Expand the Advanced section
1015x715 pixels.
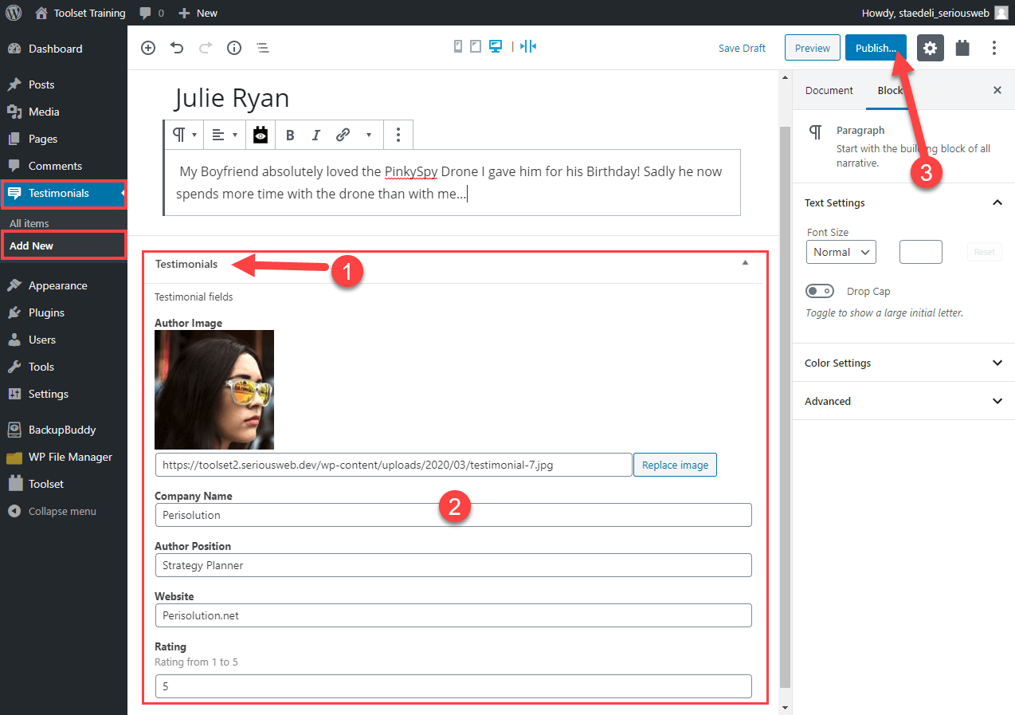(x=903, y=401)
